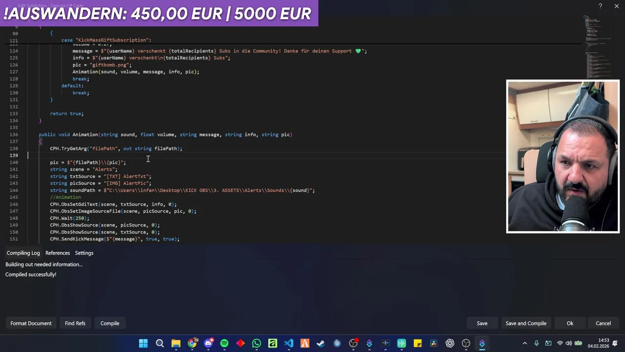Viewport: 625px width, 352px height.
Task: Click case "KickMassGiftSubscription" line
Action: click(x=106, y=40)
